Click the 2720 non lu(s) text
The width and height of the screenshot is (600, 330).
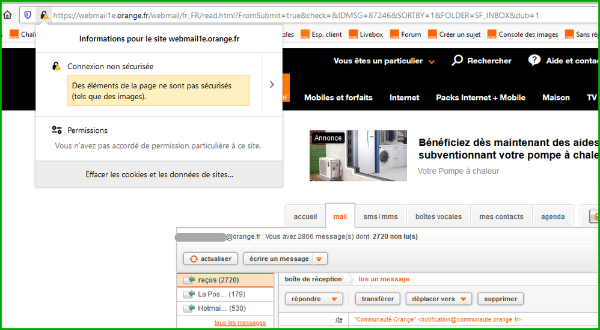[395, 236]
